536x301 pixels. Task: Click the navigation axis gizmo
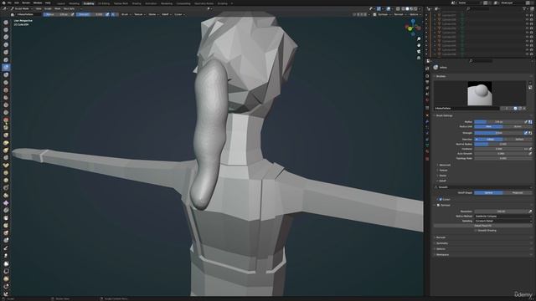(x=413, y=28)
